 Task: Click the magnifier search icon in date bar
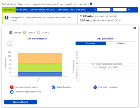coord(129,9)
